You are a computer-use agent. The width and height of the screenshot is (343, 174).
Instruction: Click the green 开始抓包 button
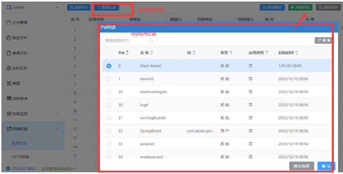click(300, 8)
